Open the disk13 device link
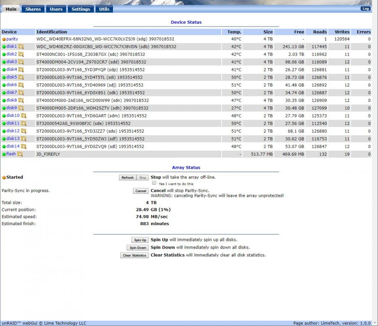 point(13,139)
